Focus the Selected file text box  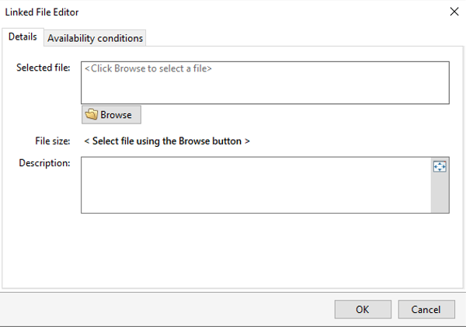[265, 82]
